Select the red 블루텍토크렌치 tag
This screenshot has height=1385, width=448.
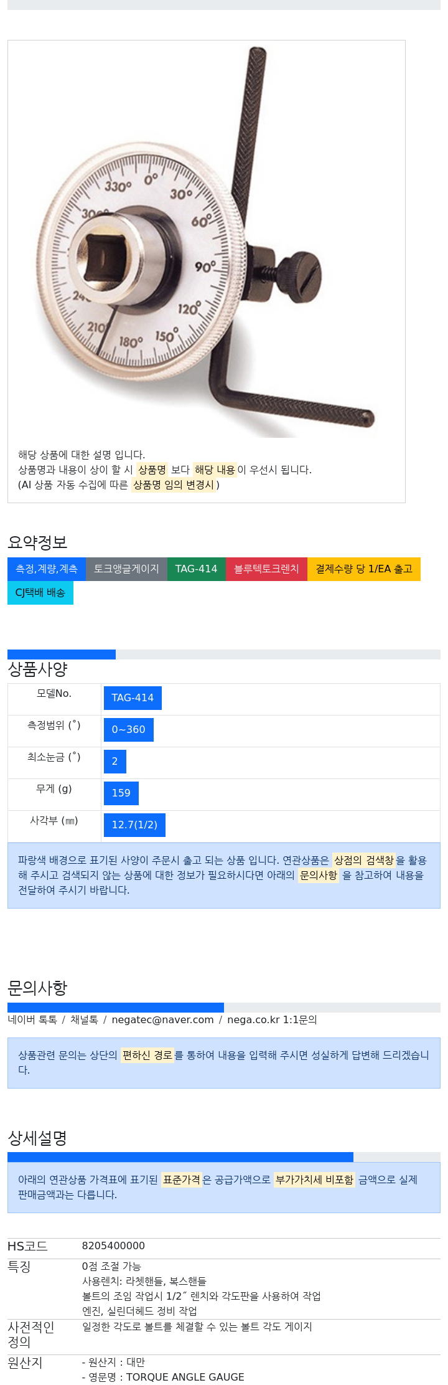pos(266,569)
